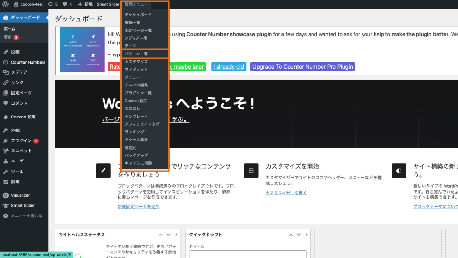Move サイトヘルスステータス widget up arrow

(161, 235)
